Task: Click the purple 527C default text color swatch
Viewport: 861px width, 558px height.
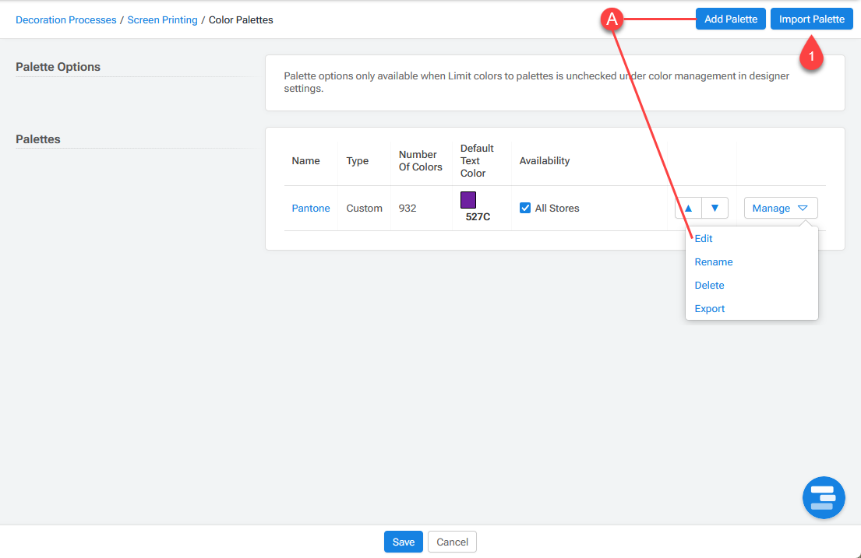Action: [x=468, y=200]
